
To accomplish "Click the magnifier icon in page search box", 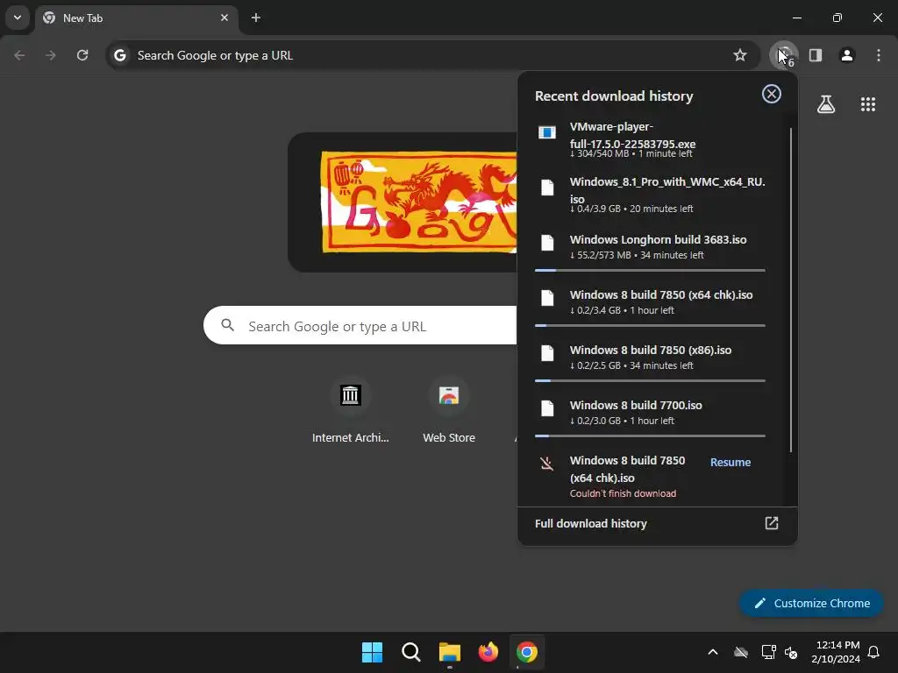I will (x=228, y=325).
